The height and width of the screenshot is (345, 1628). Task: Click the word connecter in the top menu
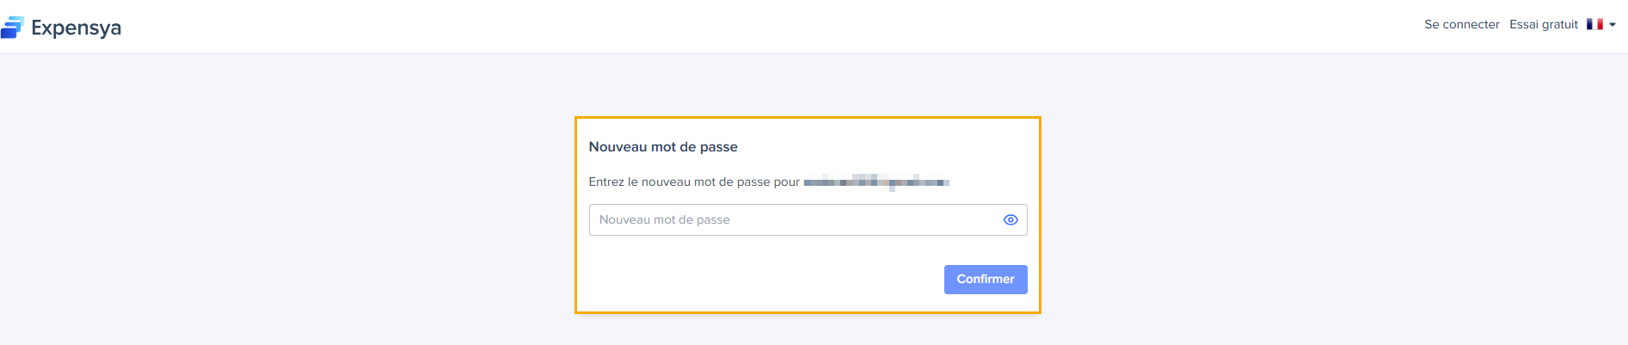[x=1471, y=24]
